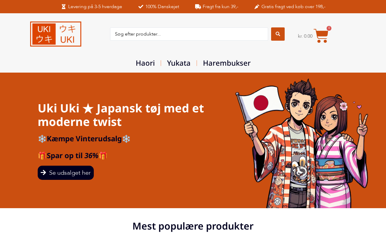386x241 pixels.
Task: Focus the product search field
Action: 189,34
